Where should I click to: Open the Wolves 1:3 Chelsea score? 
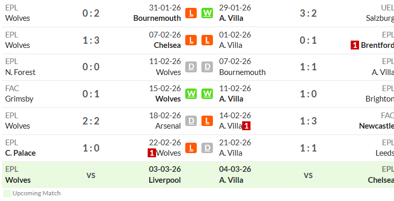(x=91, y=40)
